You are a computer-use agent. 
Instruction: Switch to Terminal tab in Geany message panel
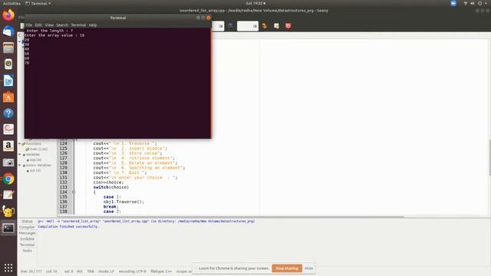point(28,245)
